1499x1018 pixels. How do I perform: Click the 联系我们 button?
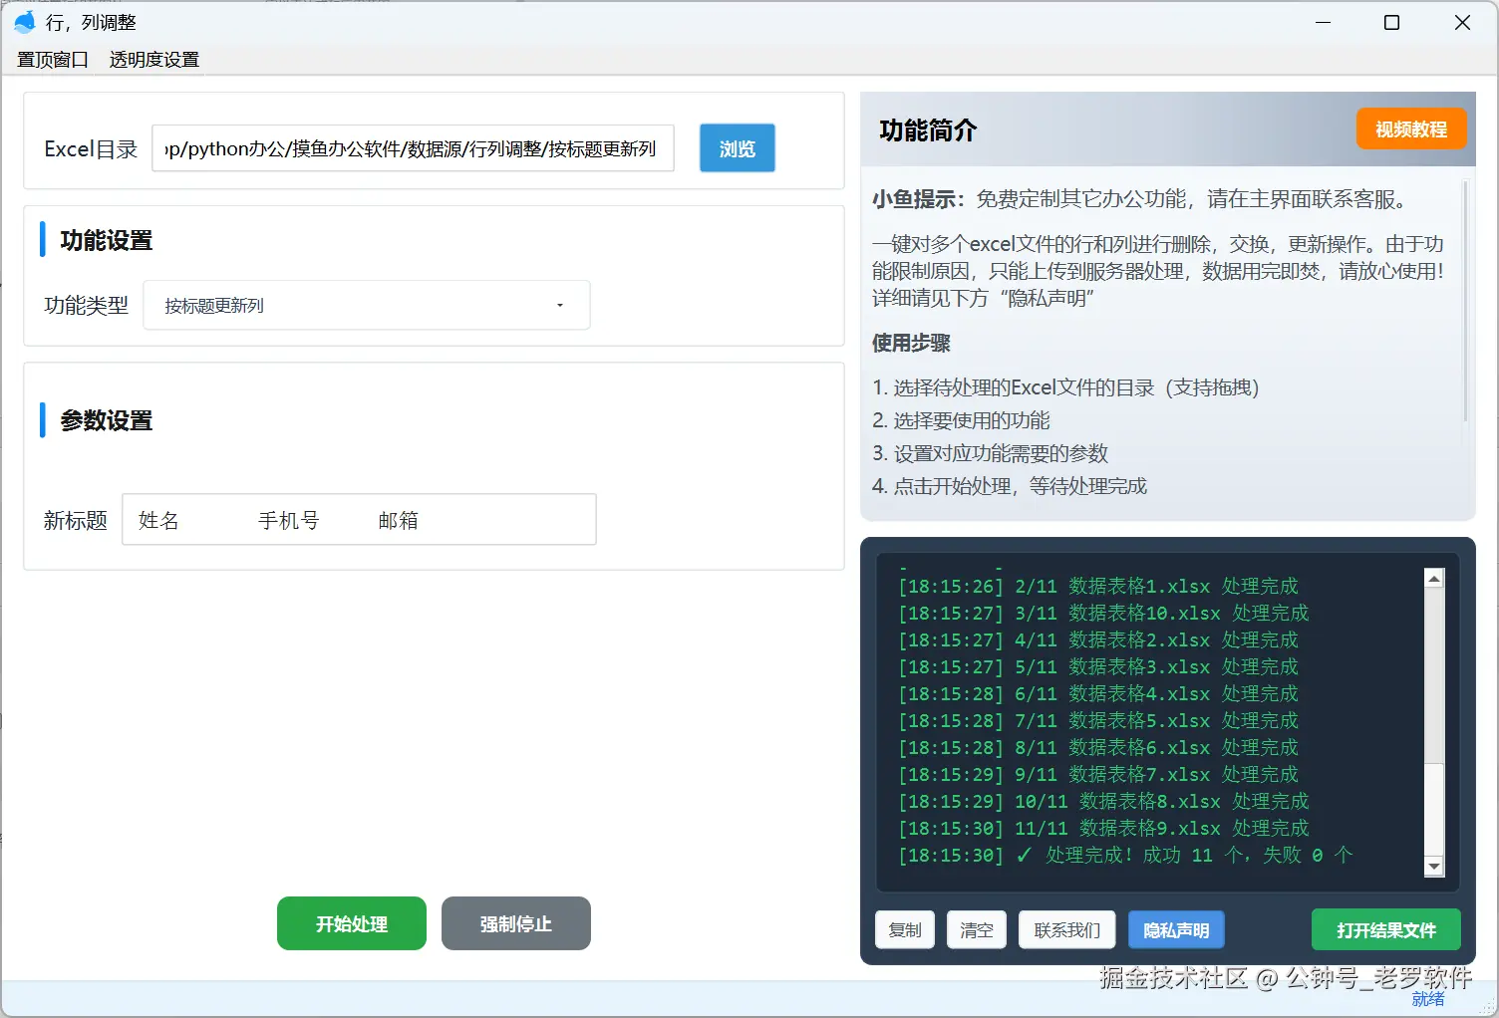[1067, 929]
